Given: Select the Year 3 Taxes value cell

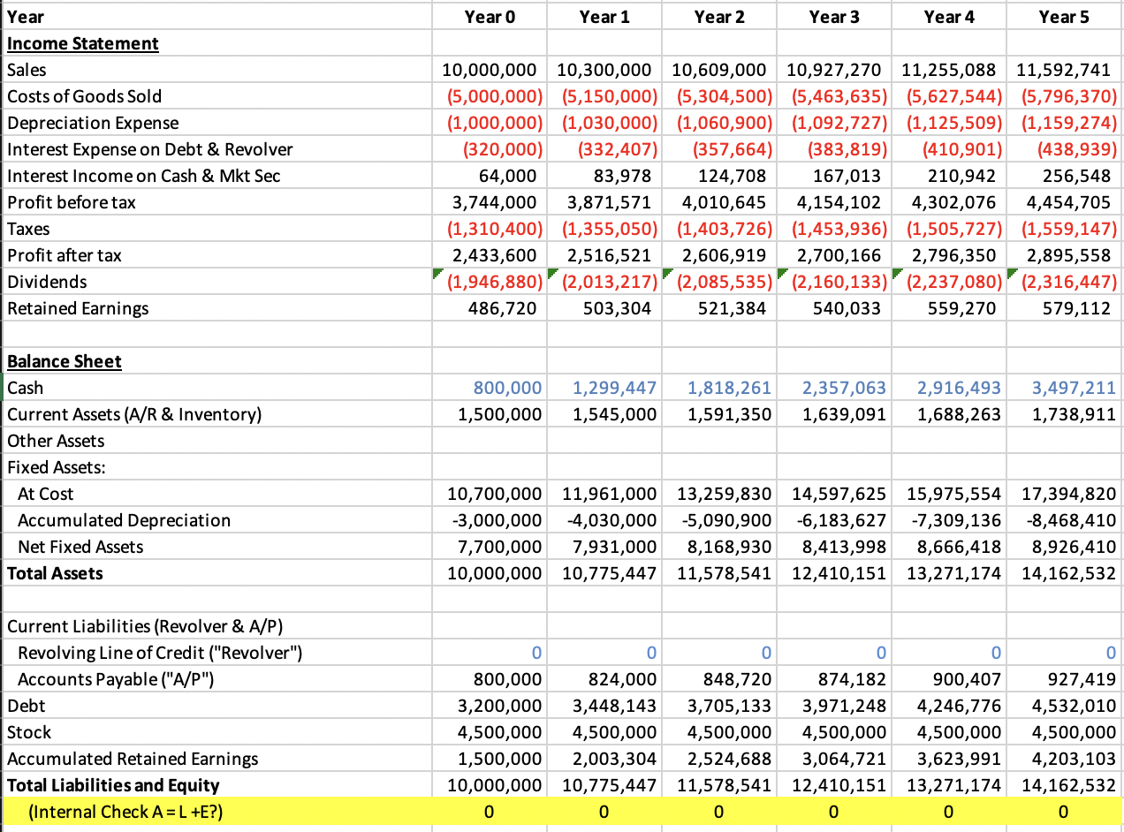Looking at the screenshot, I should (834, 229).
